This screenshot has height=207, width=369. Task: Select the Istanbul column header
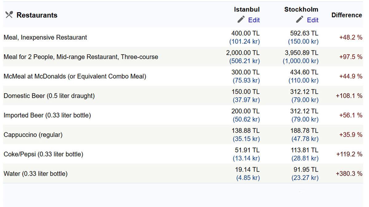pyautogui.click(x=247, y=10)
